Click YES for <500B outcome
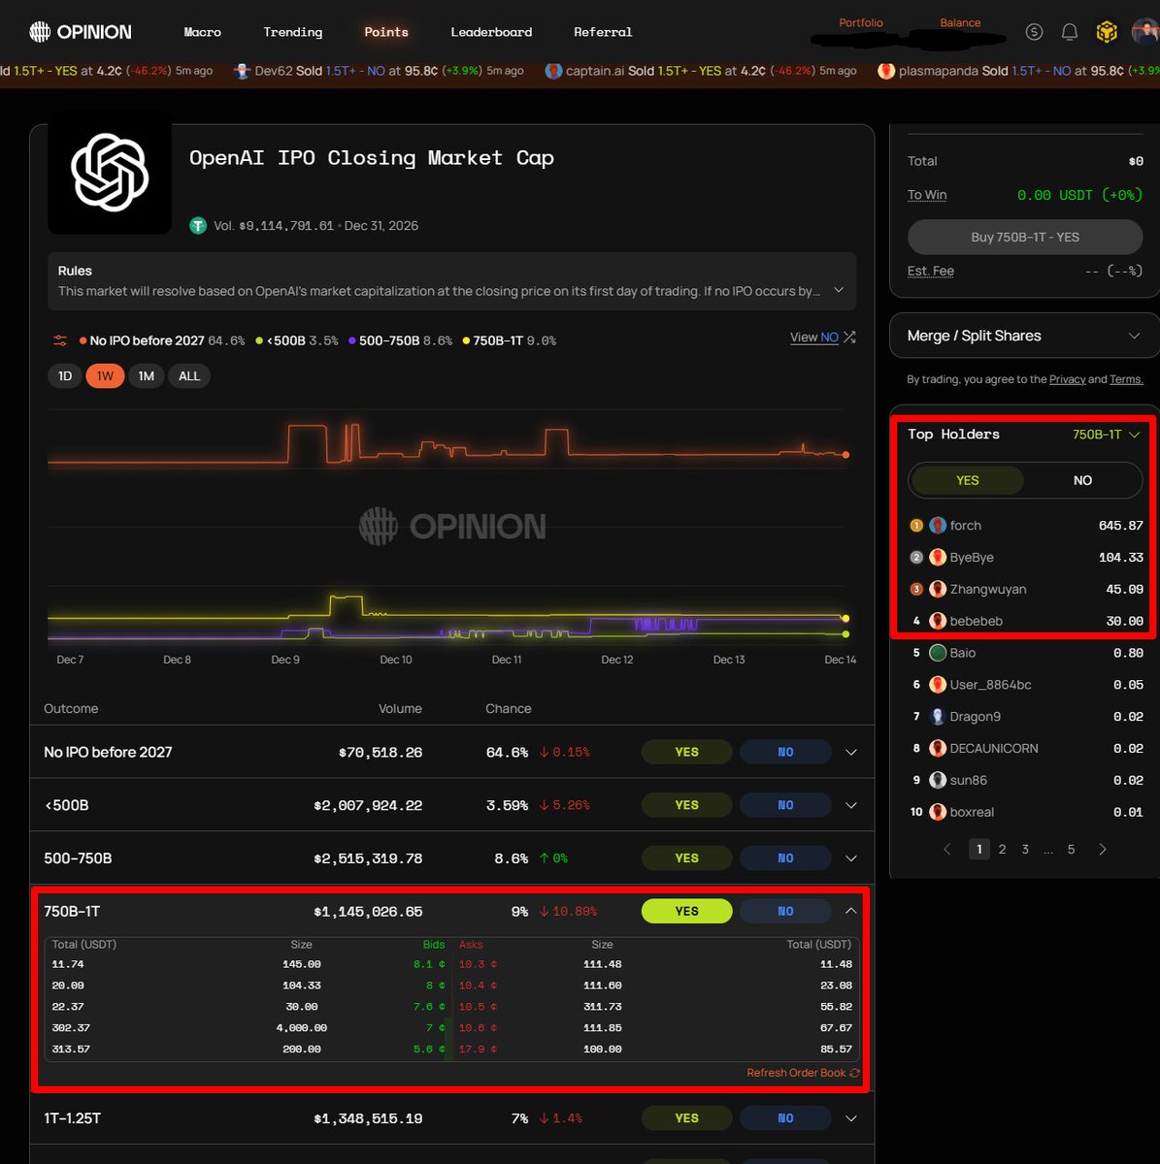 [686, 806]
